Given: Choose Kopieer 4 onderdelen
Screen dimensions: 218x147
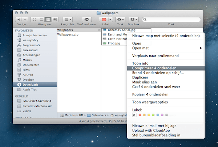Looking at the screenshot, I should click(166, 94).
